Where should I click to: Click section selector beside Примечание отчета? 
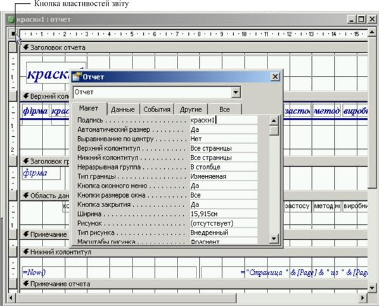click(13, 283)
